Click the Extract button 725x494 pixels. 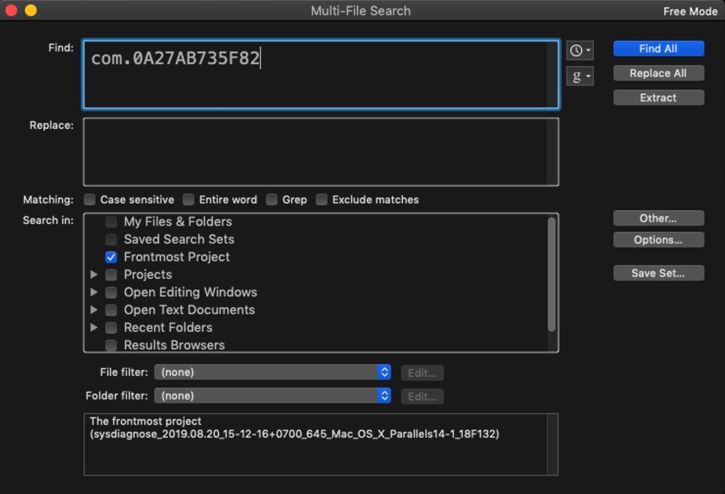click(x=658, y=98)
